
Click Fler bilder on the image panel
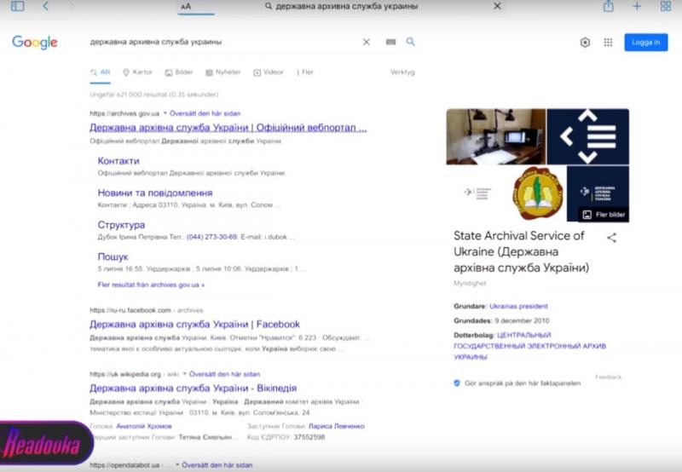604,215
